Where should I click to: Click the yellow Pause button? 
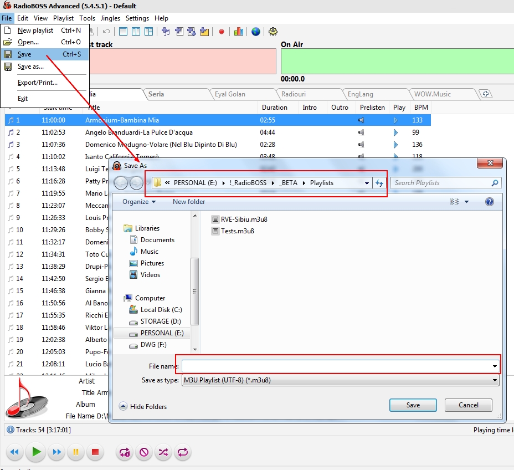[x=76, y=452]
